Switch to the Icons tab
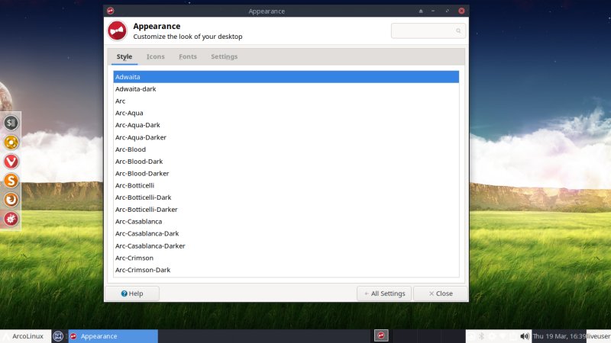 pos(156,56)
